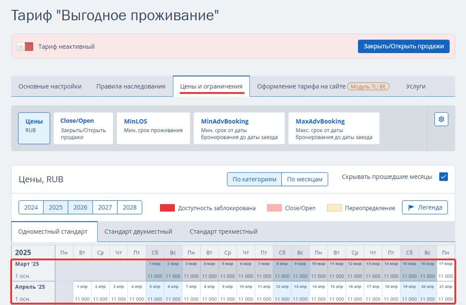Screen dimensions: 466x305
Task: Switch view to По месяцам
Action: click(x=304, y=179)
